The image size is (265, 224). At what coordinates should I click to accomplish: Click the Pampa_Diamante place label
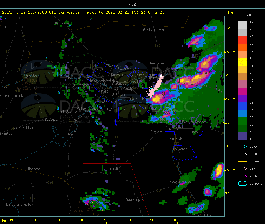click(x=12, y=96)
